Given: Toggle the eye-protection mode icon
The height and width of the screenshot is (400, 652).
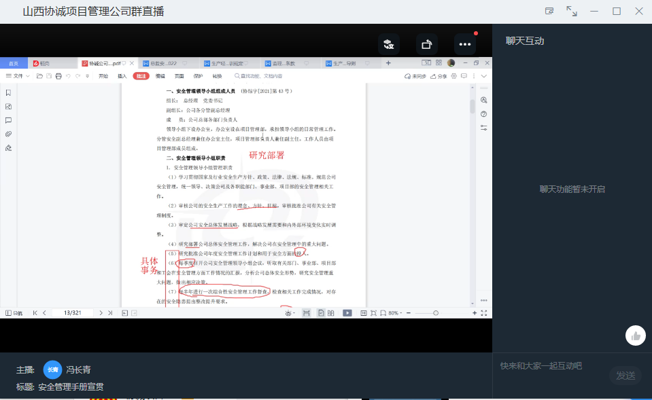Looking at the screenshot, I should click(290, 313).
